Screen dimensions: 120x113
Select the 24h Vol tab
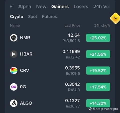pyautogui.click(x=102, y=6)
